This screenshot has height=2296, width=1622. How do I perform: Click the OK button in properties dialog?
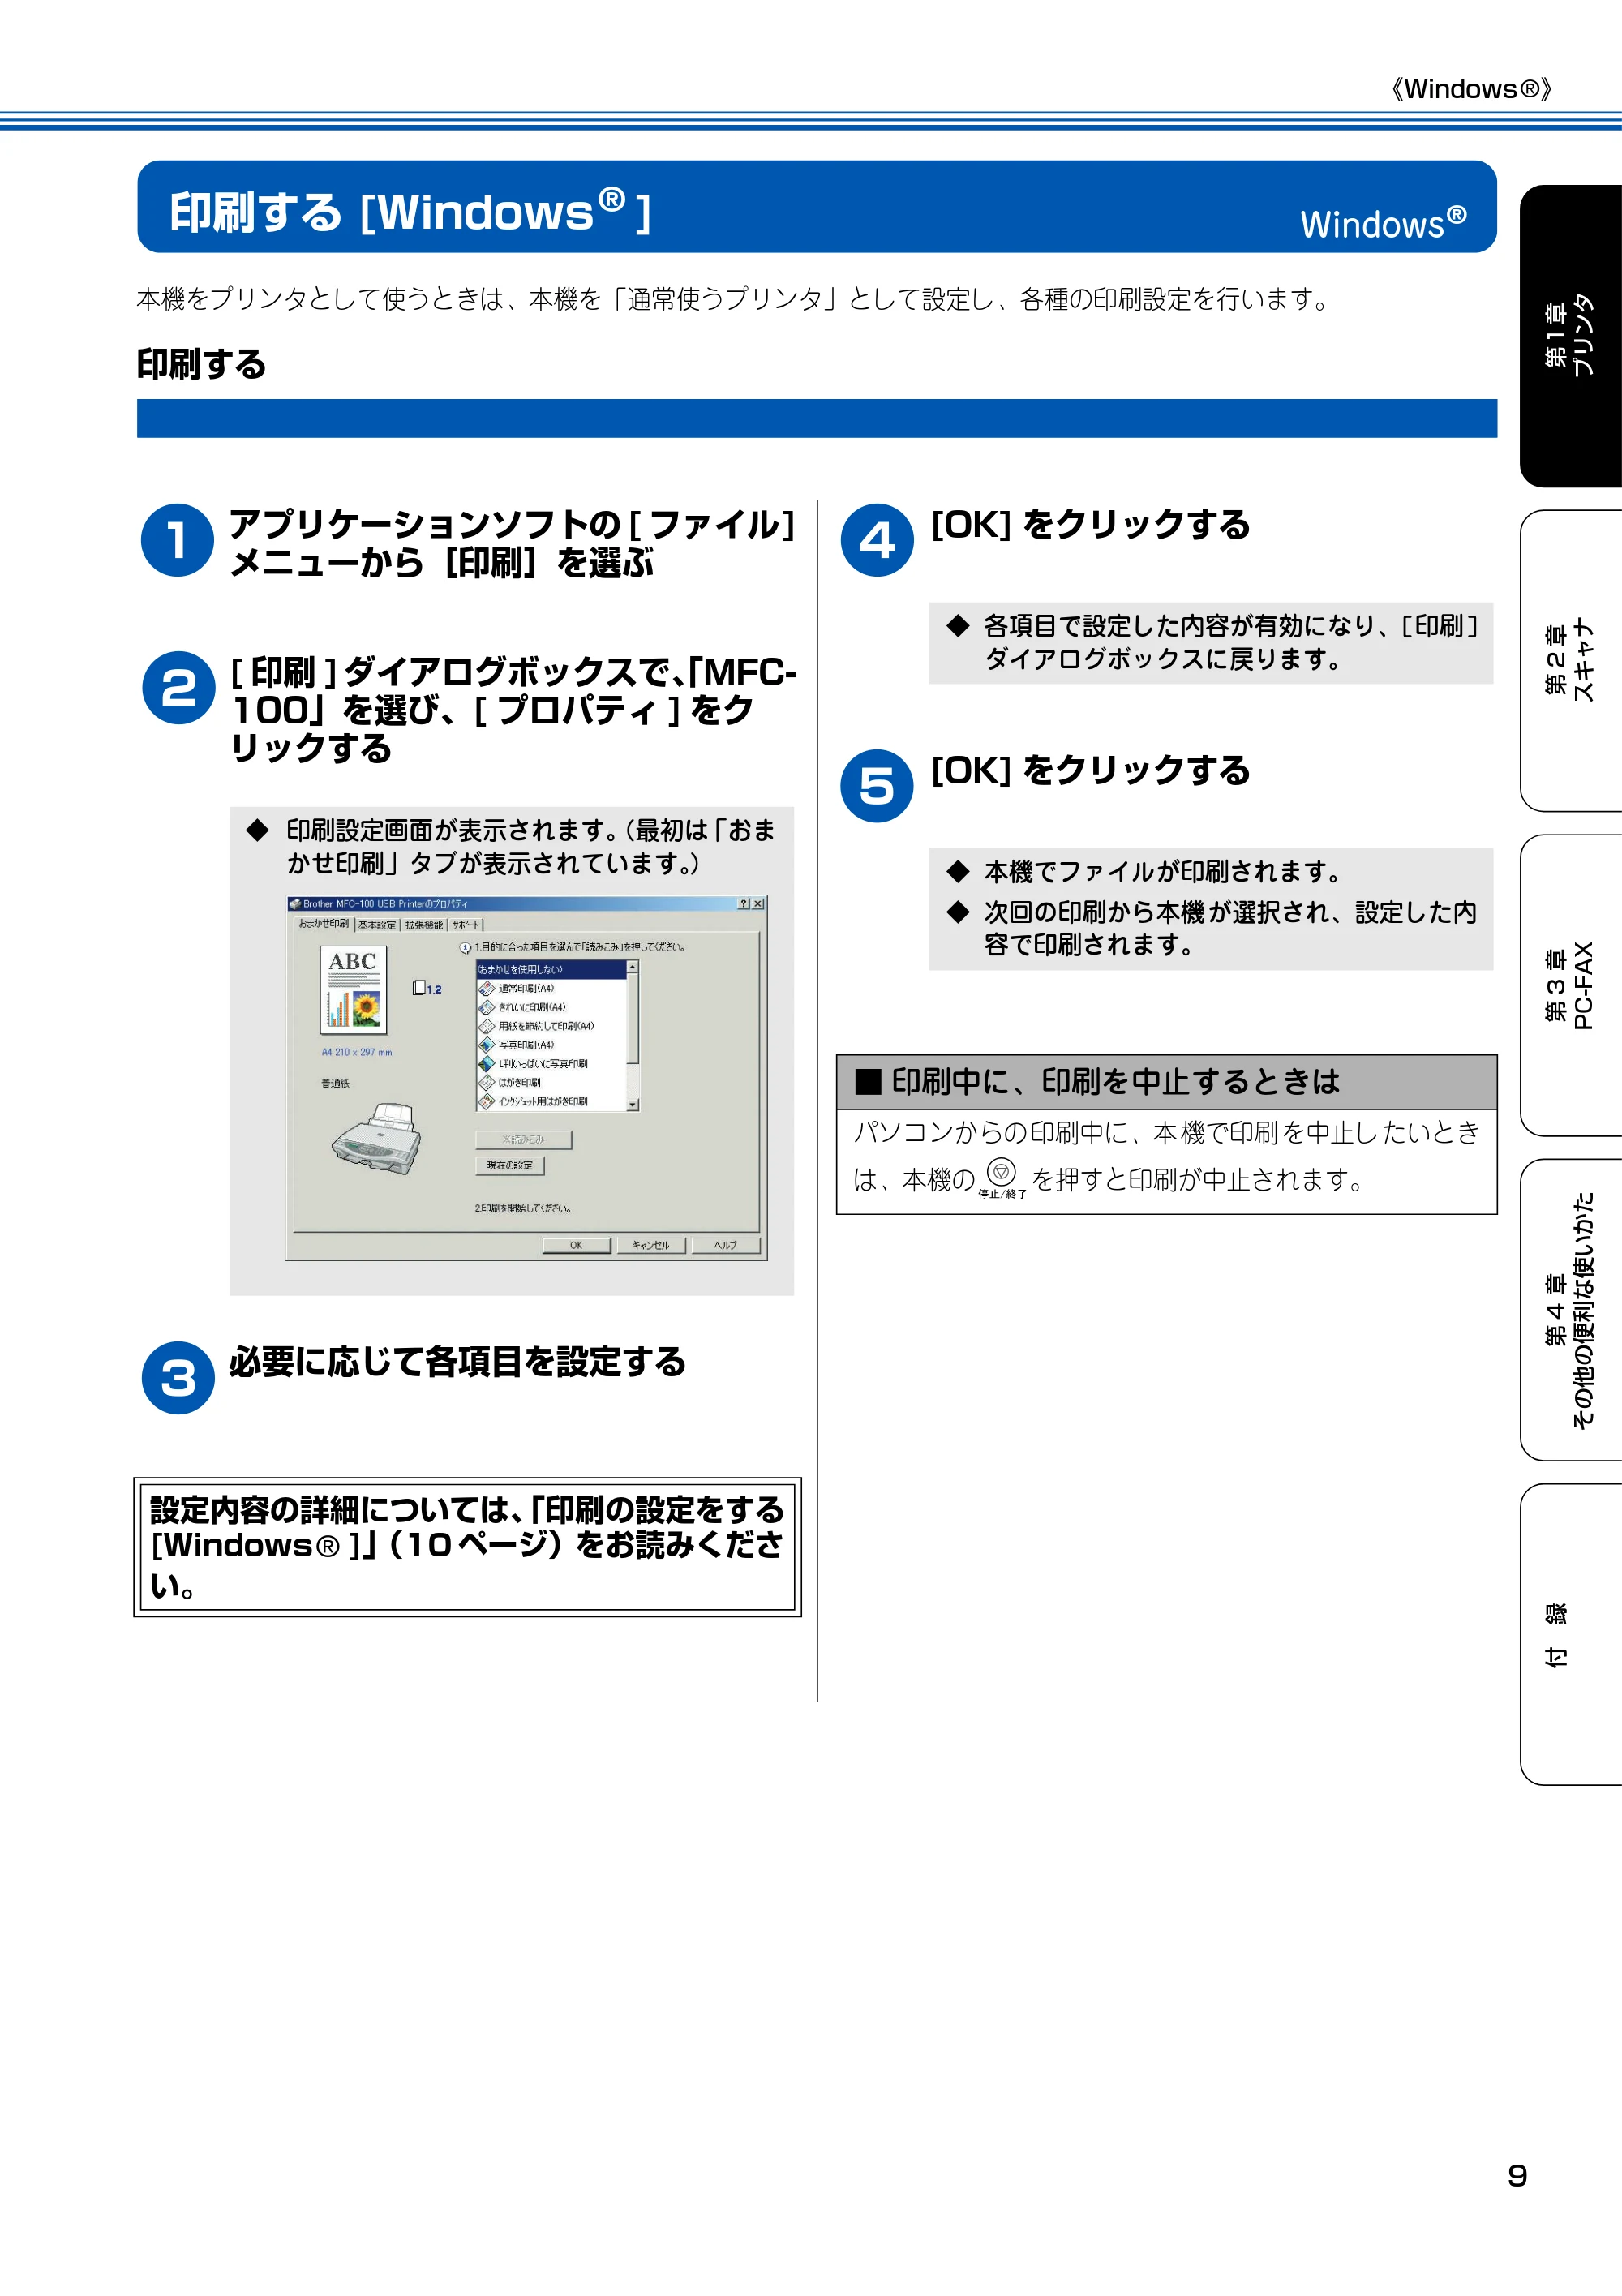pos(576,1245)
